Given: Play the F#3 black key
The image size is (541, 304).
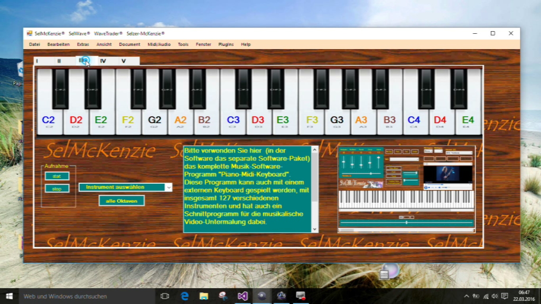Looking at the screenshot, I should pos(321,89).
